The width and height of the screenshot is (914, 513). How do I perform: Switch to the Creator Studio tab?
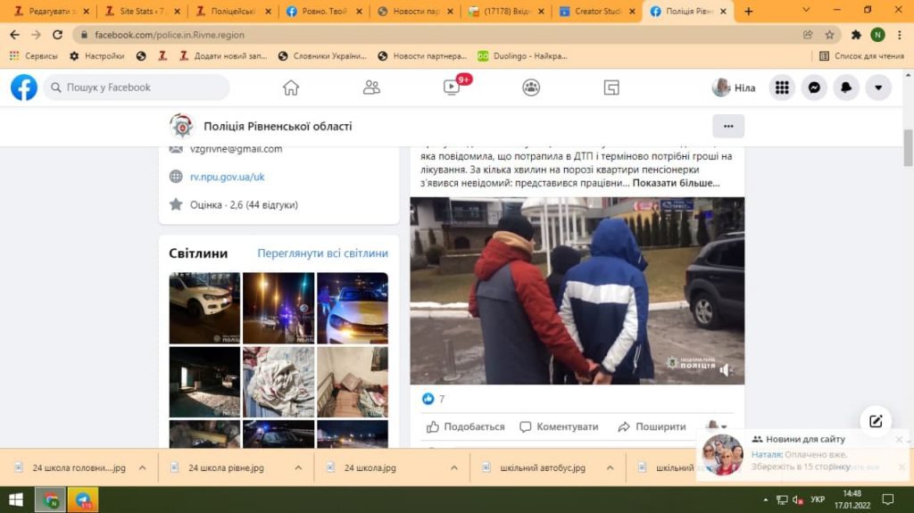596,12
